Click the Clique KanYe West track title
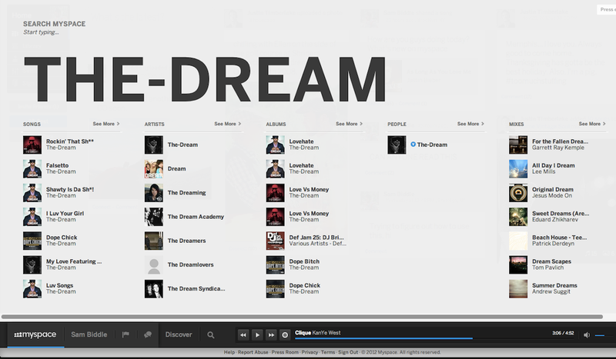The image size is (616, 359). coord(317,333)
